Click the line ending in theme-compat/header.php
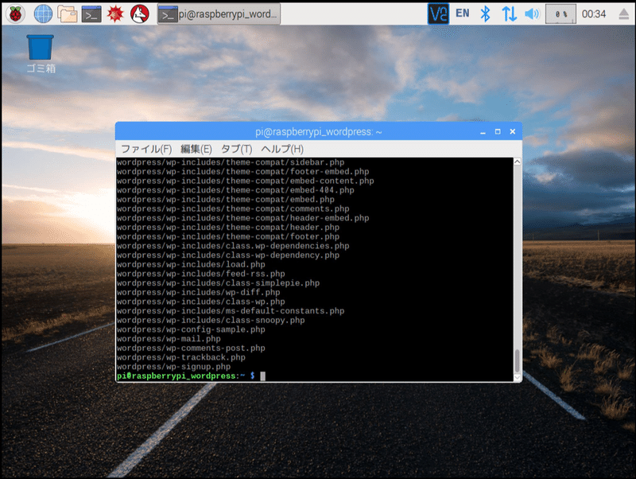Screen dimensions: 636x479 click(x=228, y=228)
